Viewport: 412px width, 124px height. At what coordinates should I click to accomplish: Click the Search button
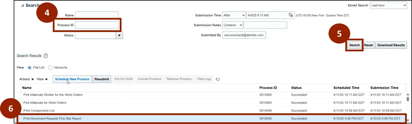[x=354, y=45]
